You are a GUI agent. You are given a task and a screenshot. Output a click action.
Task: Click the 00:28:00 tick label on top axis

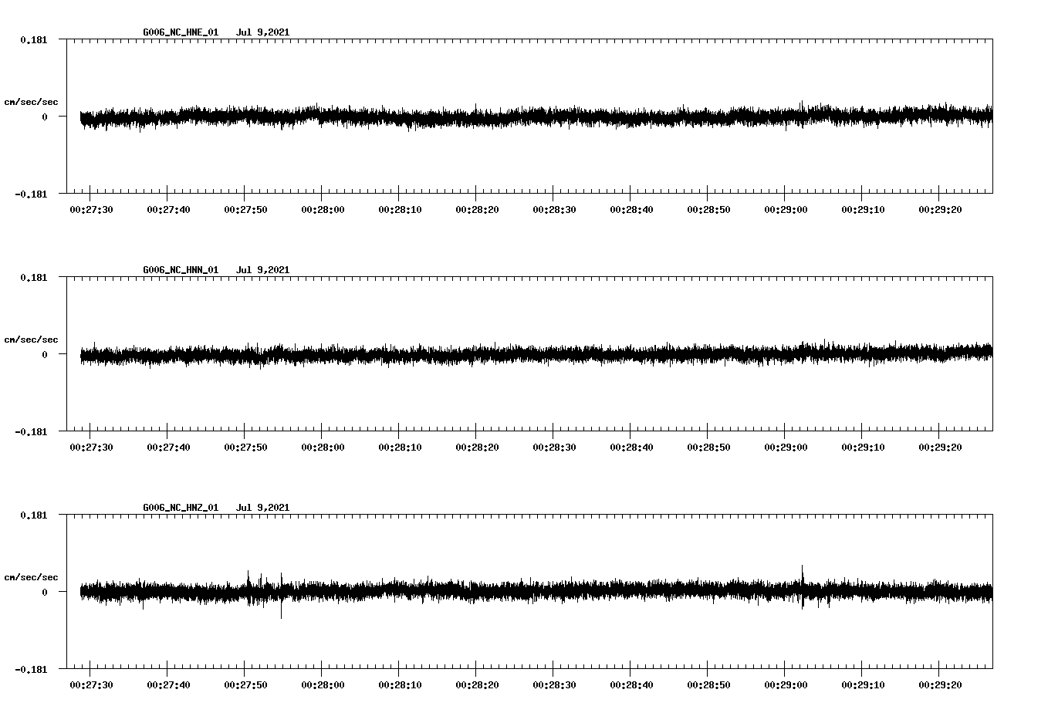pos(321,208)
